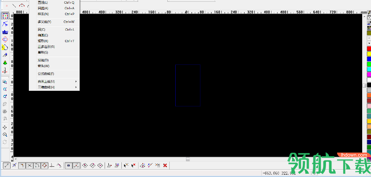
Task: Select the red dimension measuring tool
Action: click(x=5, y=70)
